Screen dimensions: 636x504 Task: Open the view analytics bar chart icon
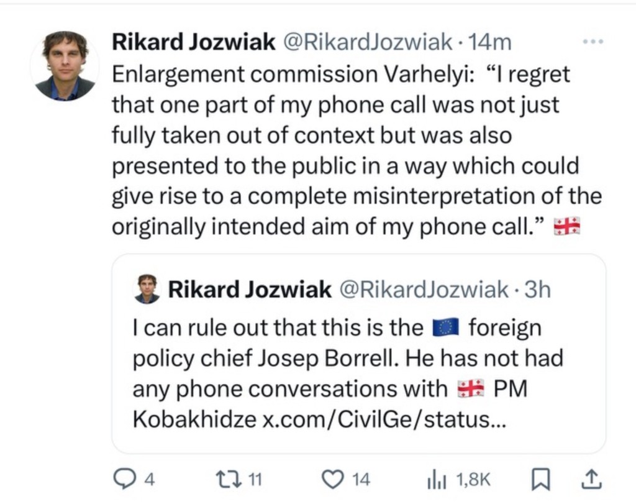(434, 479)
